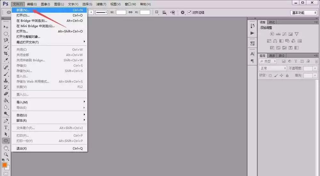
Task: Toggle filter for type layers
Action: pyautogui.click(x=296, y=61)
